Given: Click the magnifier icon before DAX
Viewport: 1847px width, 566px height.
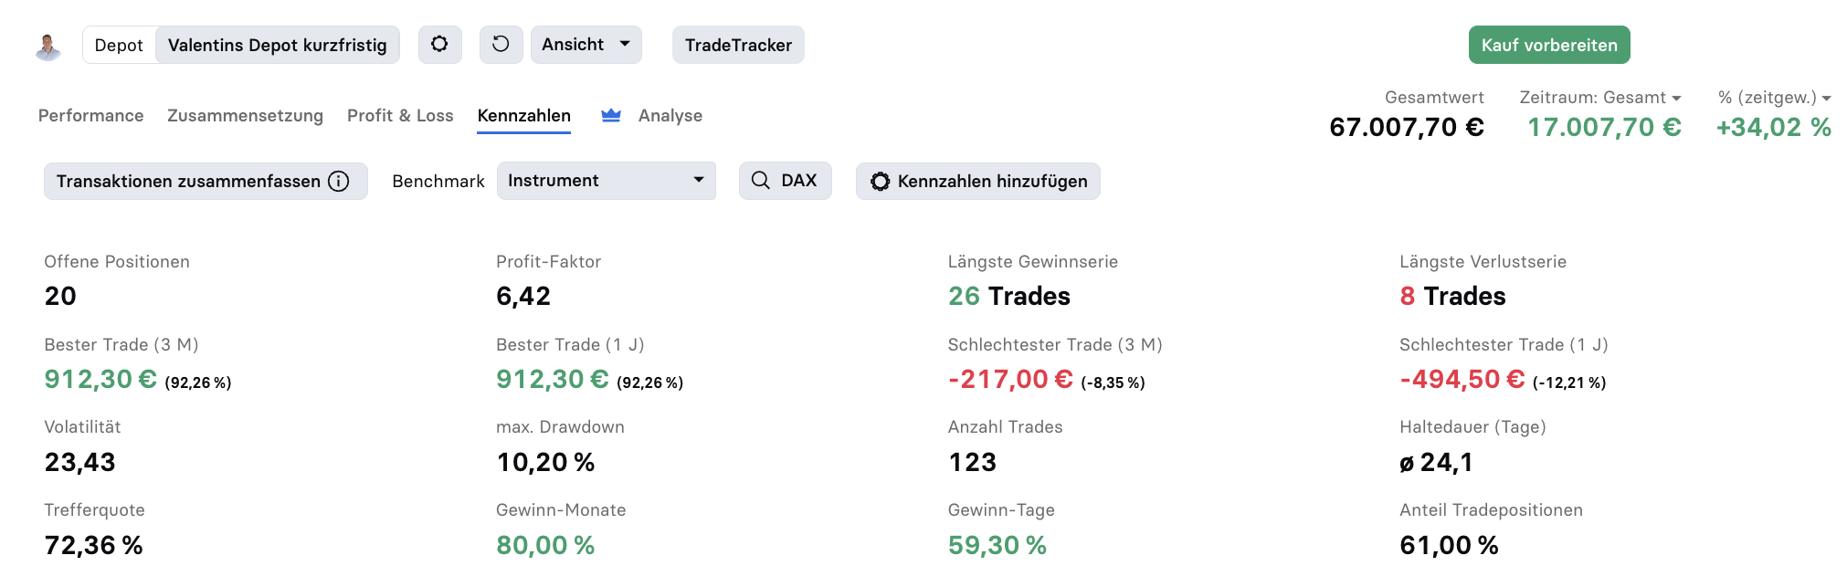Looking at the screenshot, I should point(760,181).
